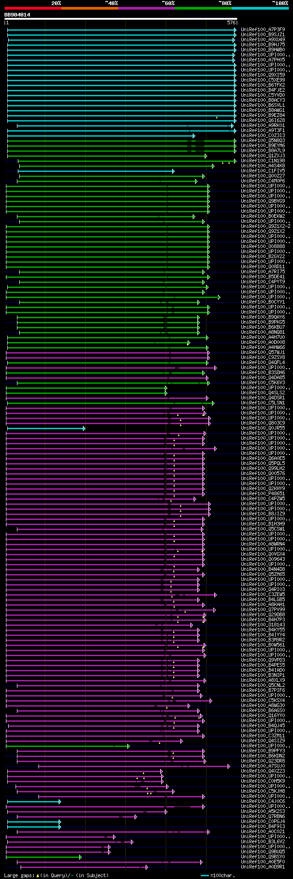Viewport: 293px width, 879px height.
Task: Click the cyan 100char scale marker
Action: 205,875
